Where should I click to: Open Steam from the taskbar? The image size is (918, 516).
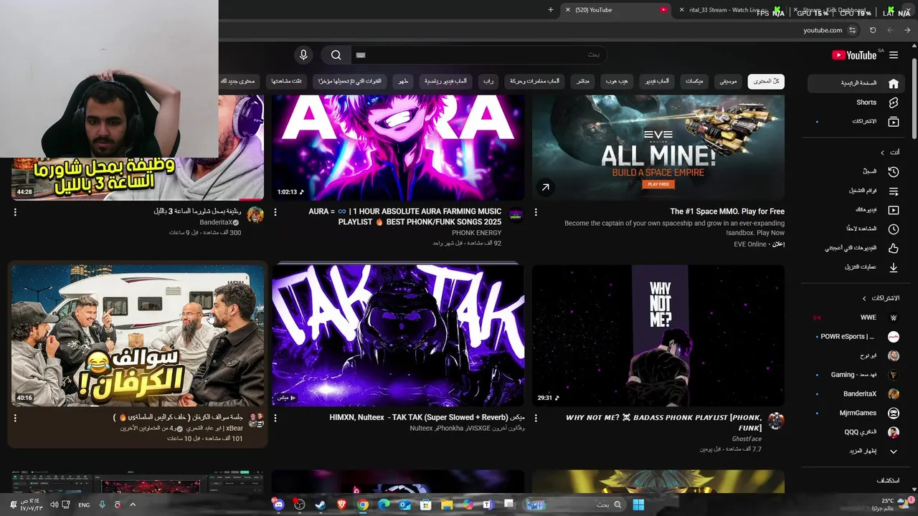tap(321, 505)
